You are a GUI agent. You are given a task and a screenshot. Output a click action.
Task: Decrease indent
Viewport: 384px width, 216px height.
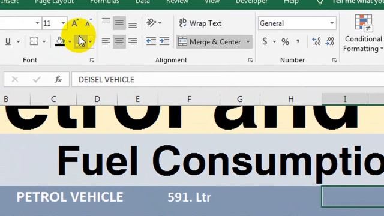151,41
